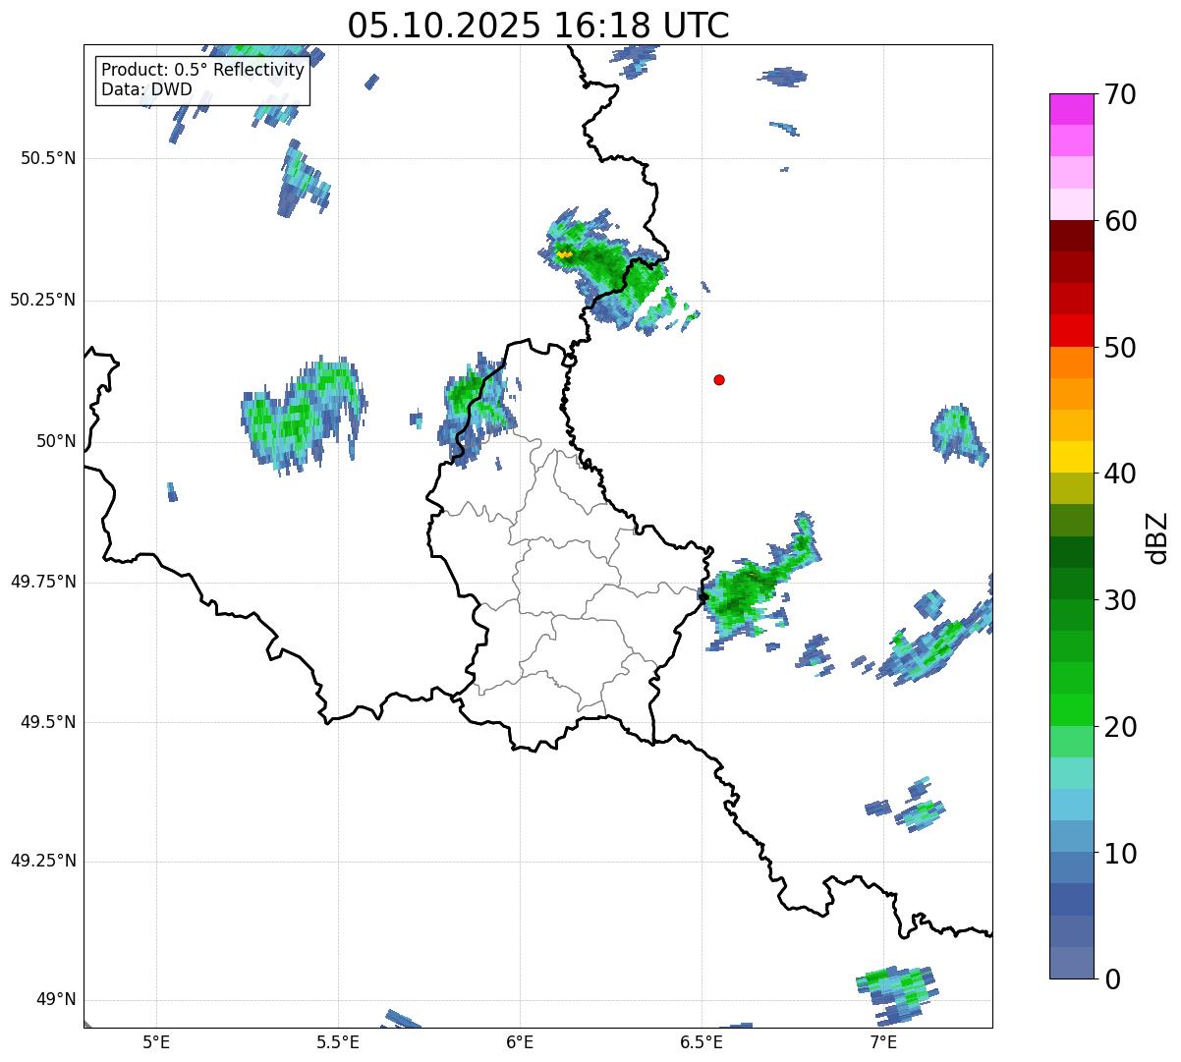
Task: Click the light blue colorbar segment above 10
Action: (1072, 836)
